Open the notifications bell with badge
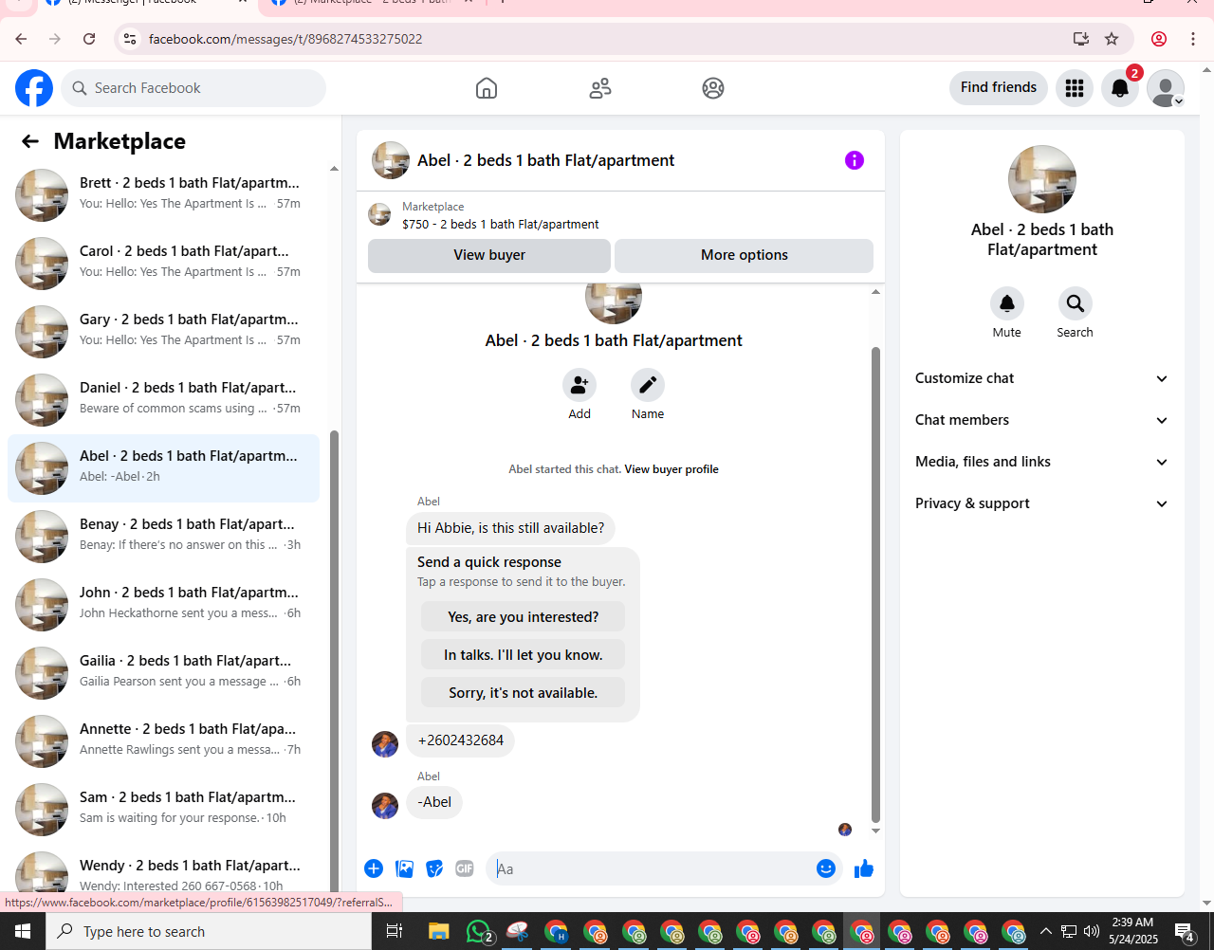The width and height of the screenshot is (1214, 950). 1120,88
